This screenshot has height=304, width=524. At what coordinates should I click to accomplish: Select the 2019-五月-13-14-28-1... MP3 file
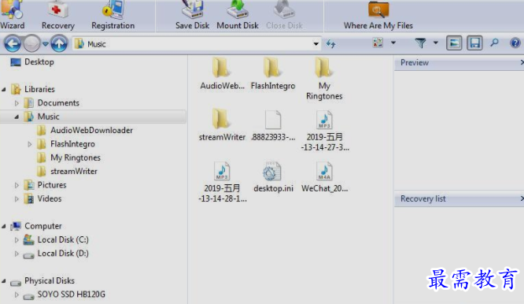pos(222,182)
